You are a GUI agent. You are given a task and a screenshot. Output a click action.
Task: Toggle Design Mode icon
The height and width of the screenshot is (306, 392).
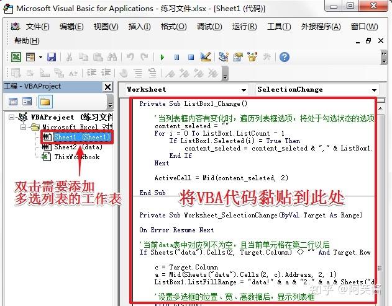(x=206, y=57)
